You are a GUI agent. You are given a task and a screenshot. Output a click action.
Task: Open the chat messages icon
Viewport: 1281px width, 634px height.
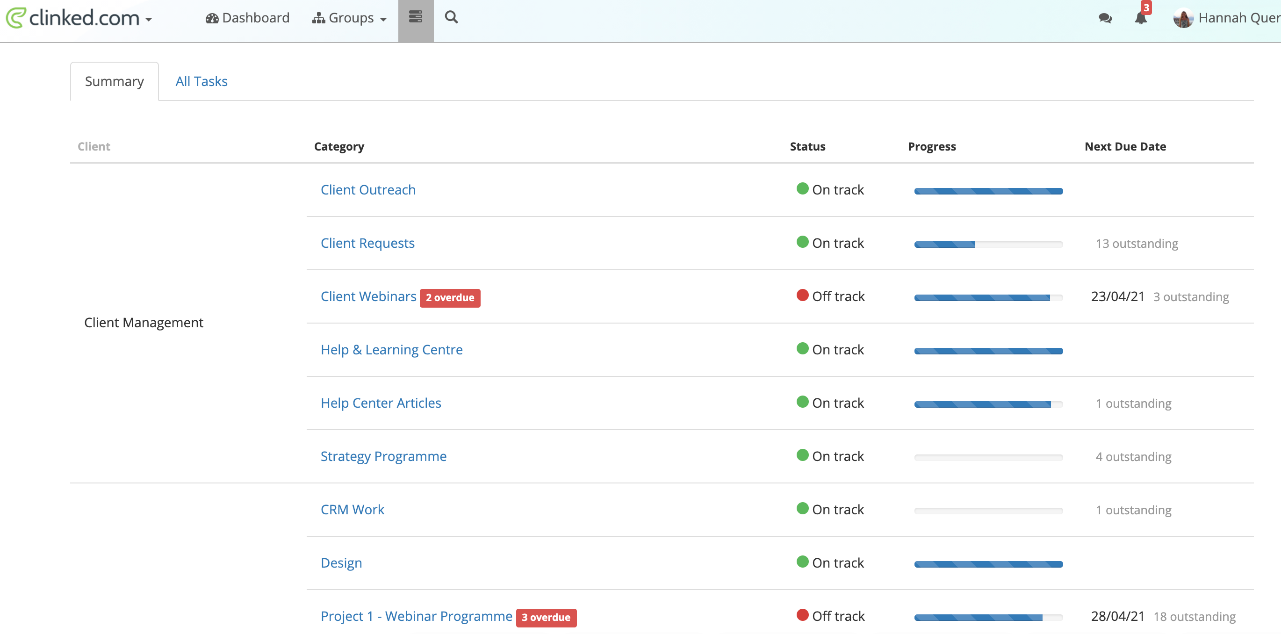click(x=1105, y=18)
